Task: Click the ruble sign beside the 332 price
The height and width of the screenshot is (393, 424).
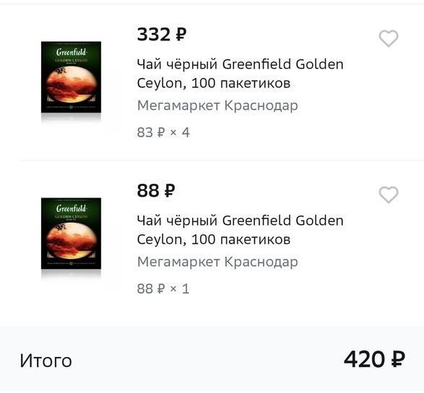Action: (x=181, y=35)
